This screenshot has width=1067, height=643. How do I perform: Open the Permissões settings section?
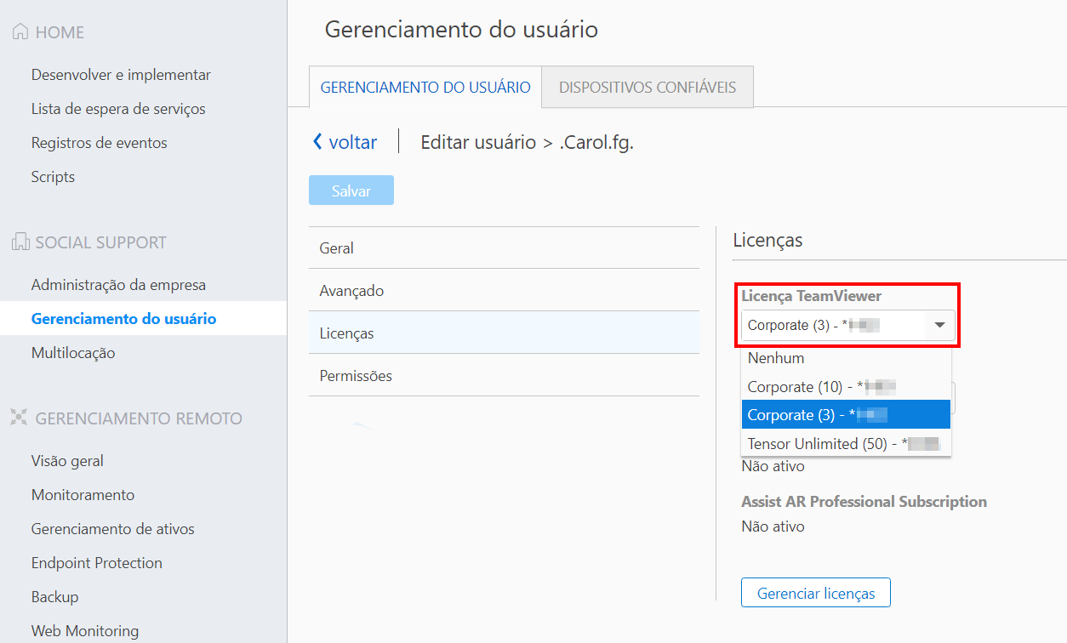point(504,375)
